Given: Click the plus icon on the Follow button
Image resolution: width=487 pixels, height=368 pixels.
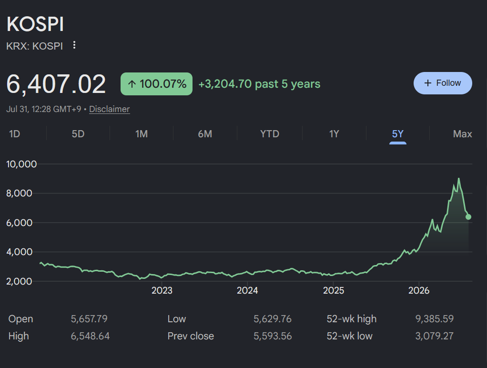Looking at the screenshot, I should 428,83.
